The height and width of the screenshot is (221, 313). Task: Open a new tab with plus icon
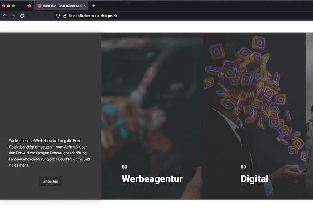[93, 6]
